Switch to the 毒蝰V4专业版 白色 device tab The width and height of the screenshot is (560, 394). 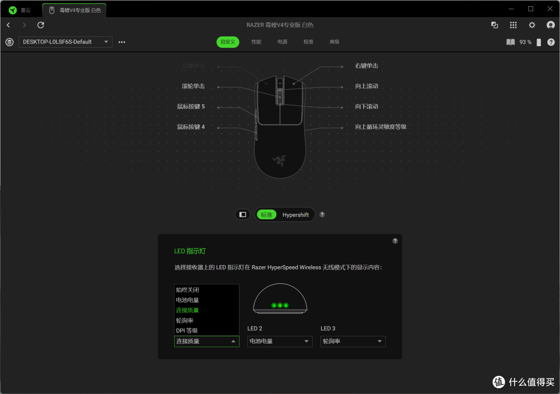coord(75,10)
